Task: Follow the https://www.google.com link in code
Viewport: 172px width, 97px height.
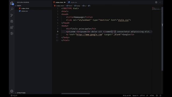Action: 89,34
